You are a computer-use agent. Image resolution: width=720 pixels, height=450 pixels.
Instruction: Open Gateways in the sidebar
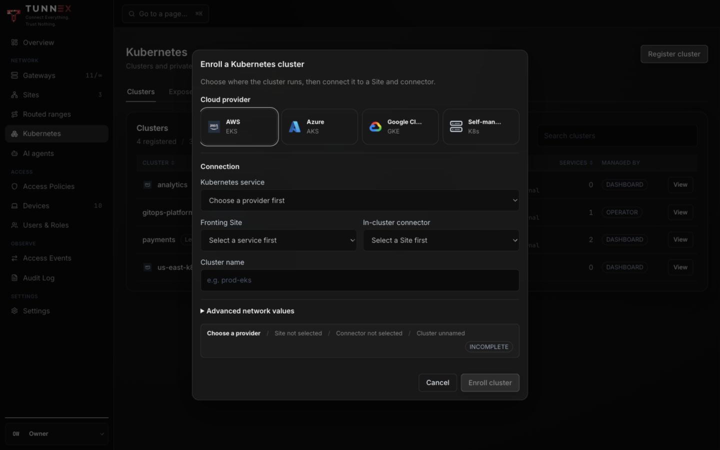point(56,75)
